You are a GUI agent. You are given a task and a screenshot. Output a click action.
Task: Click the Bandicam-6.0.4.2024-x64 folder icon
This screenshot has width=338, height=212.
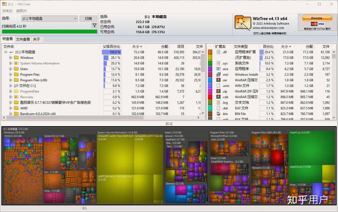pyautogui.click(x=16, y=114)
